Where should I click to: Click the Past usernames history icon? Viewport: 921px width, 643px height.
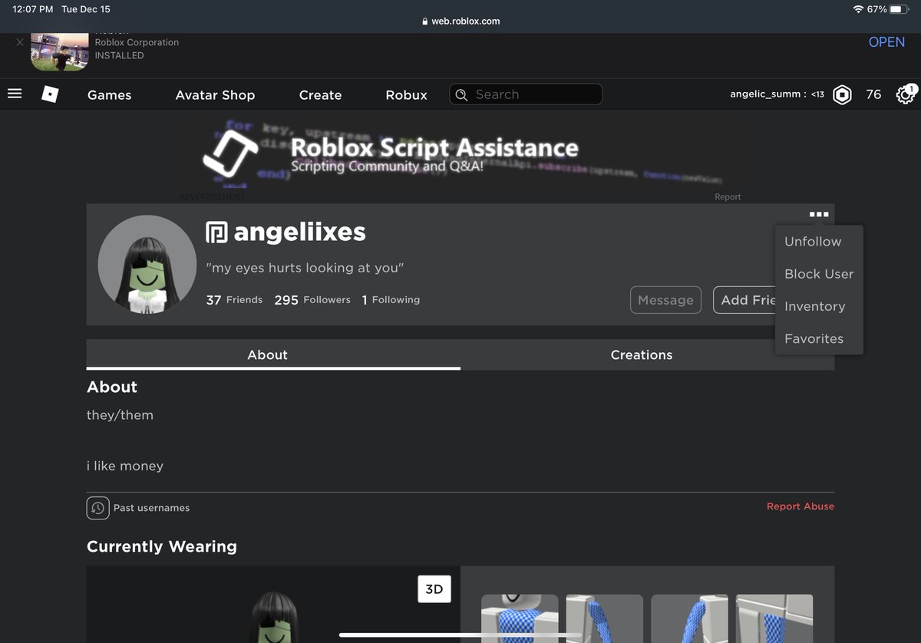tap(97, 508)
